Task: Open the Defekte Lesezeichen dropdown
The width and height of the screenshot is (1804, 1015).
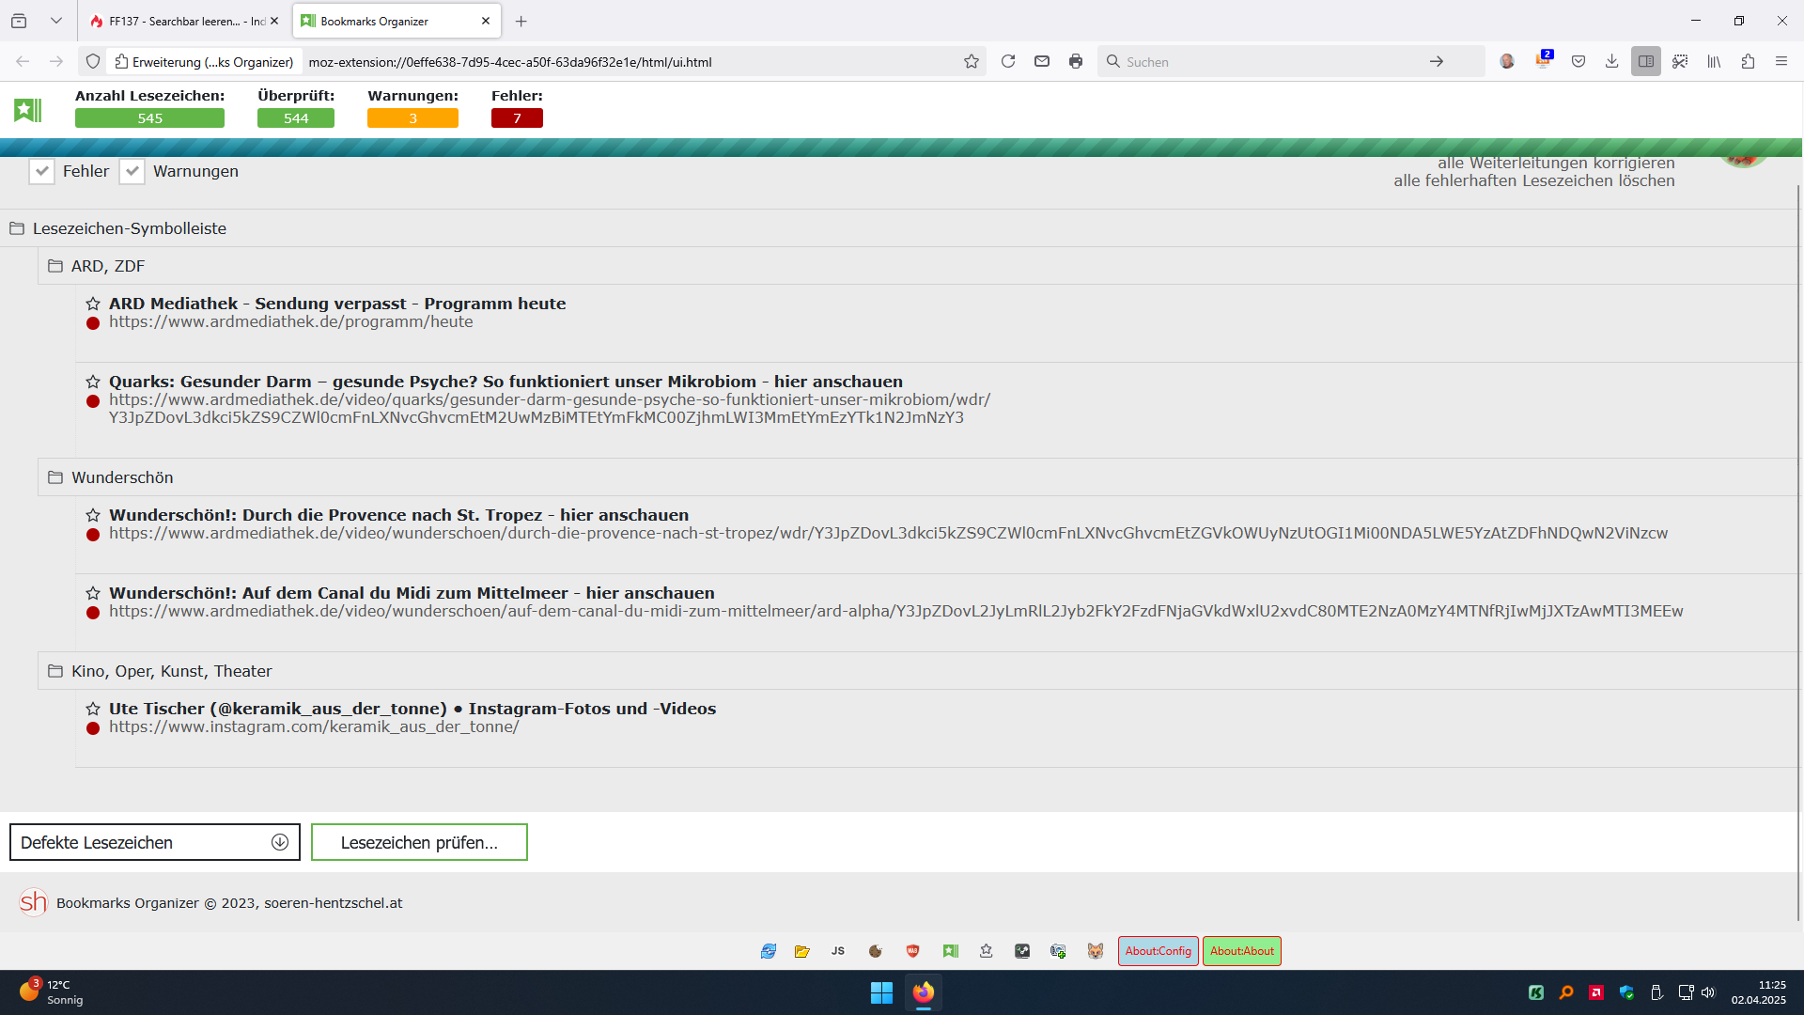Action: pyautogui.click(x=155, y=842)
